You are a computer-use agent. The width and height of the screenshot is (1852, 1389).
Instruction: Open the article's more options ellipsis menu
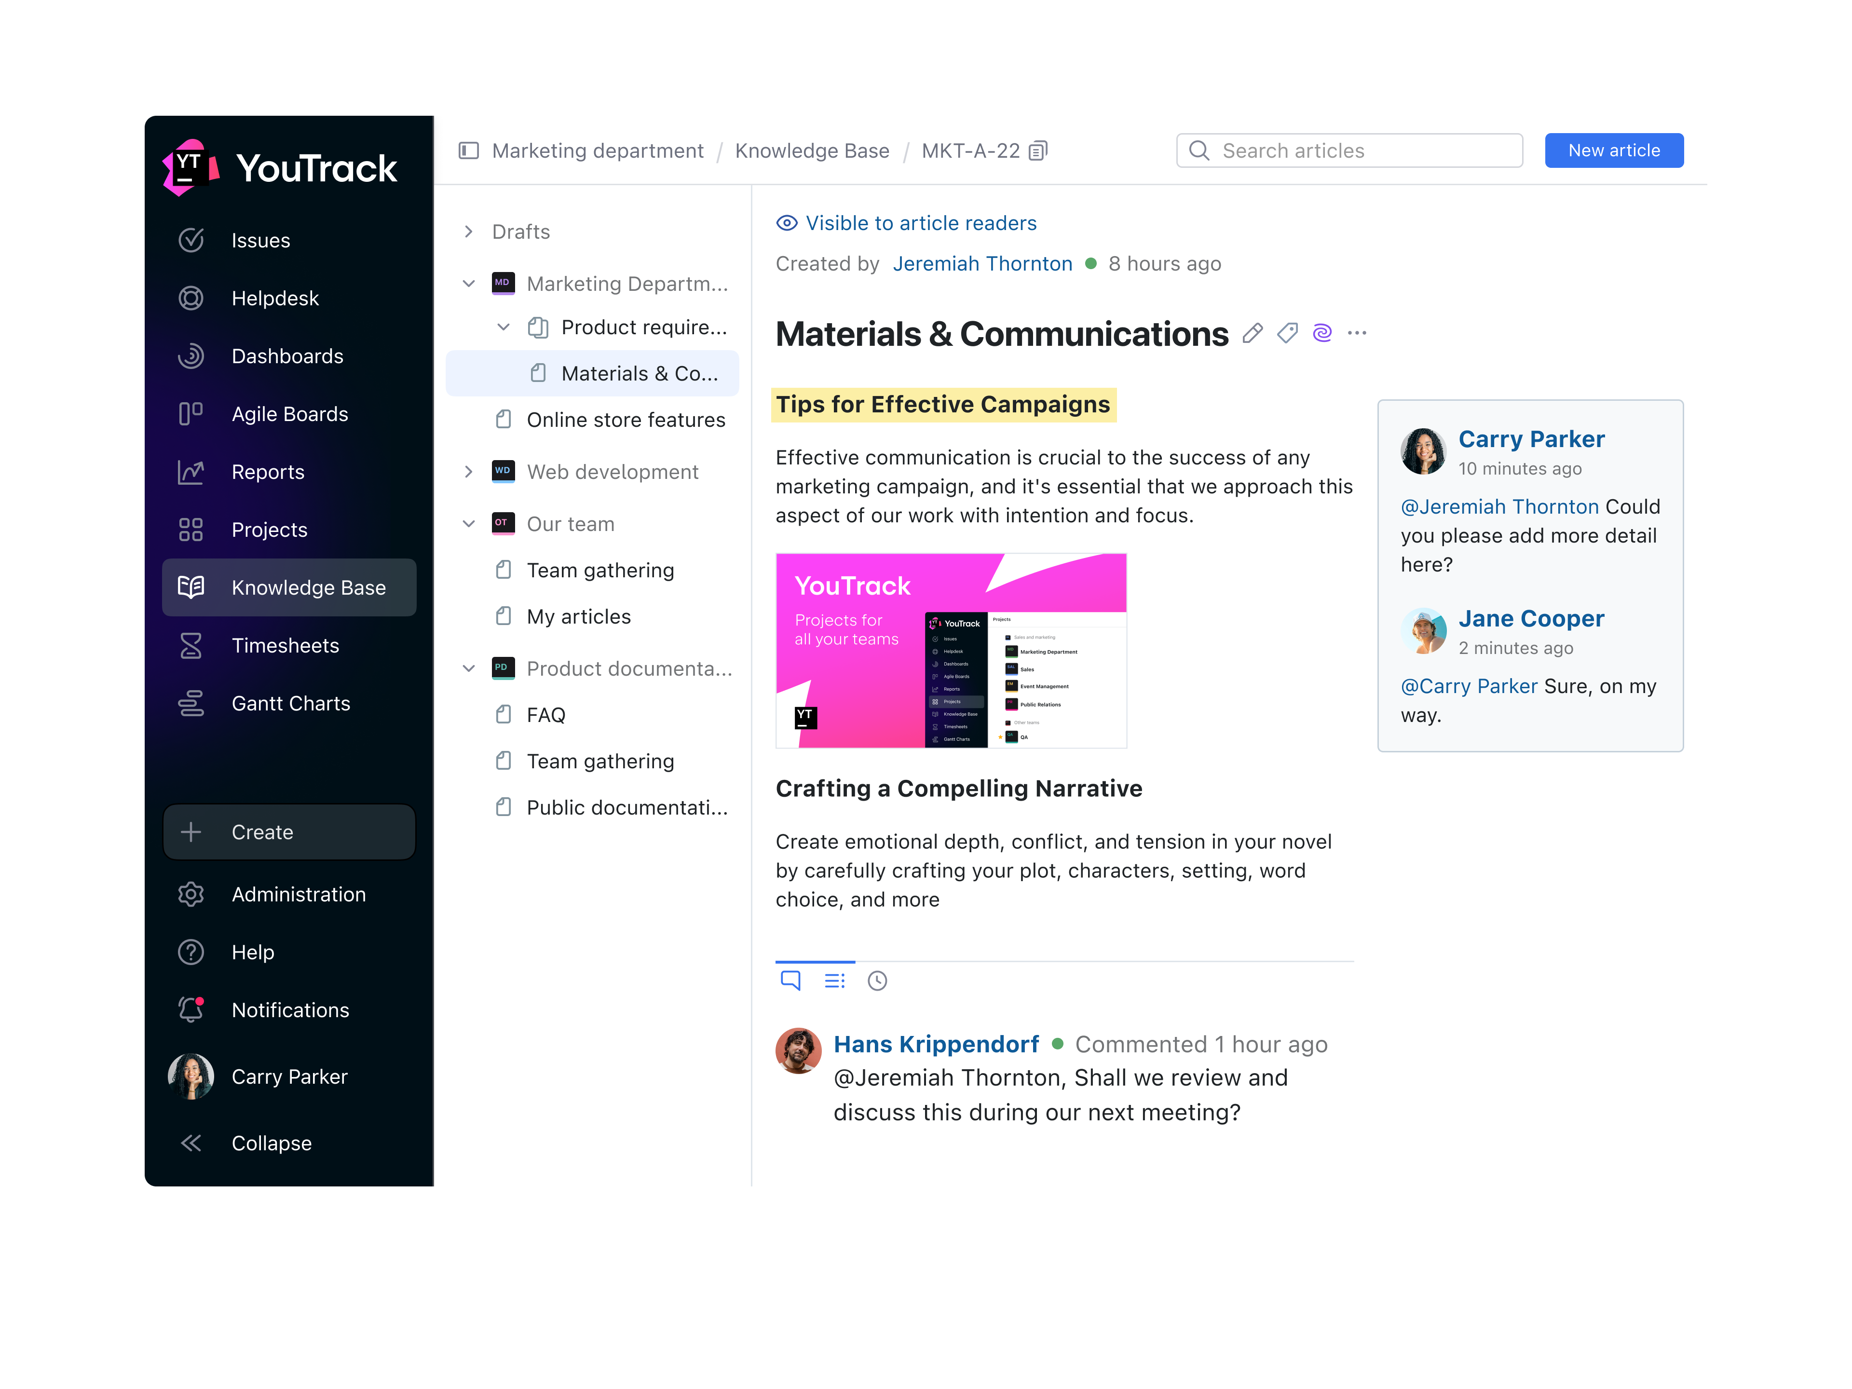1357,332
